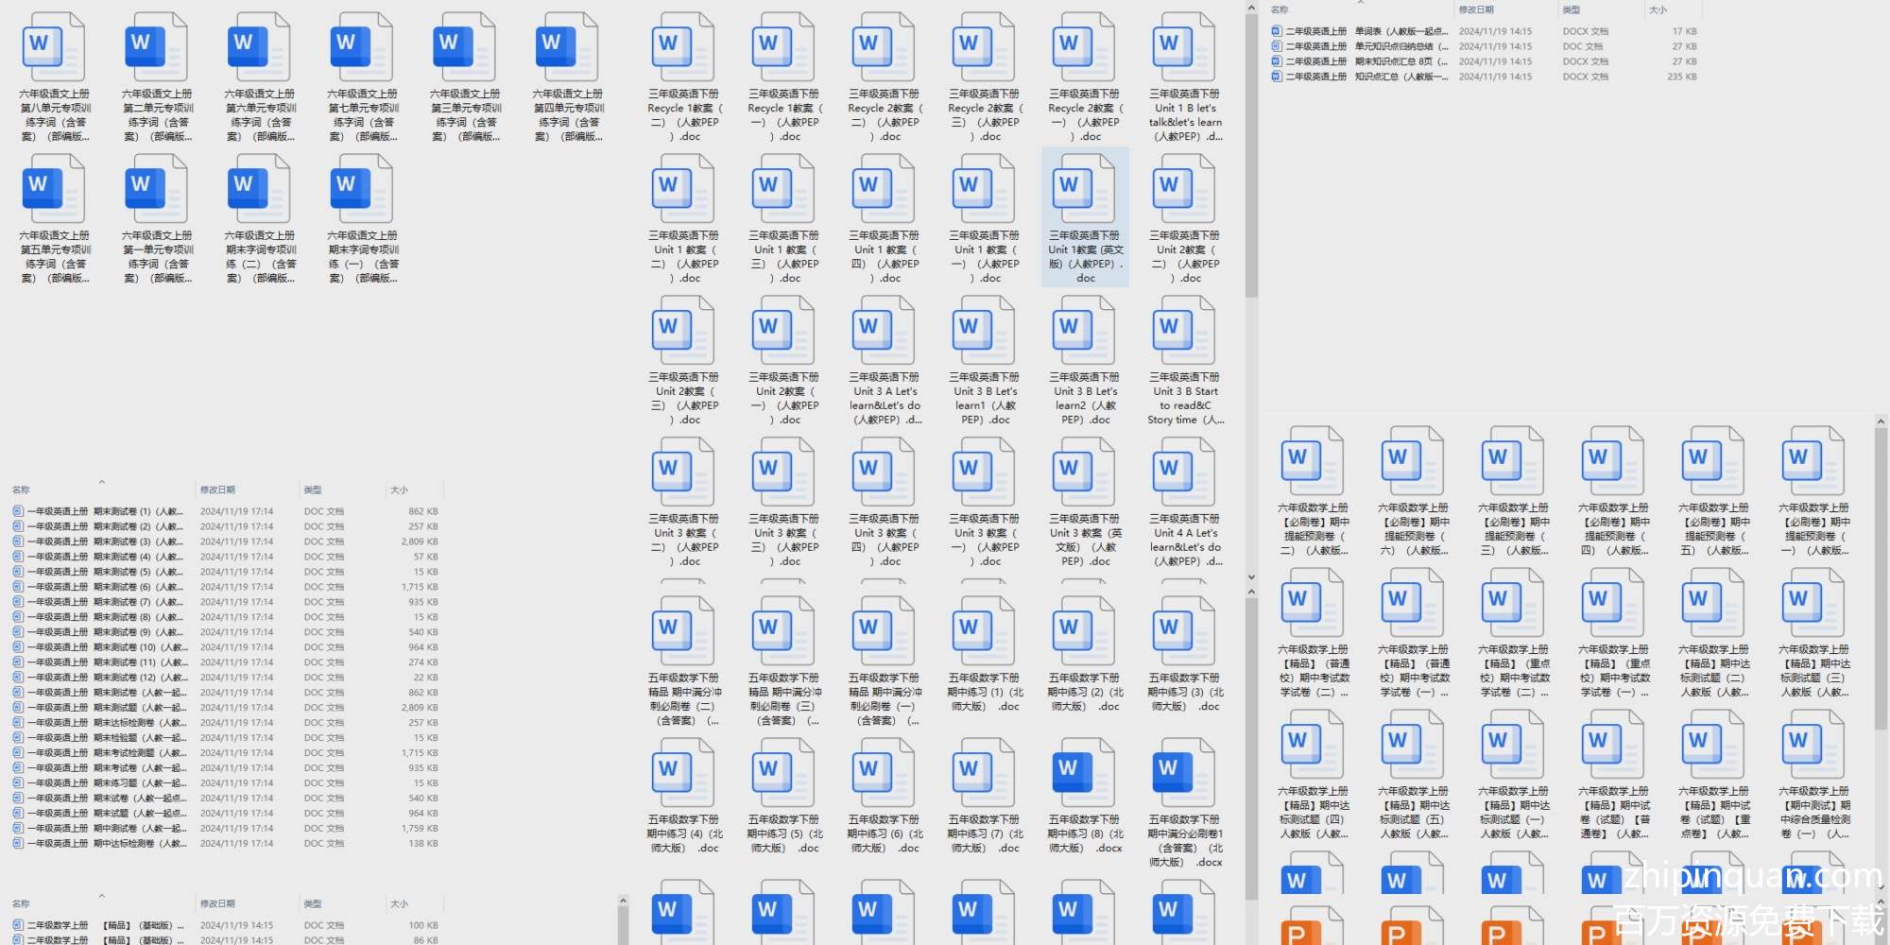Click 六年级数学上册 期中综合质量检测卷 (一) icon

(1813, 745)
